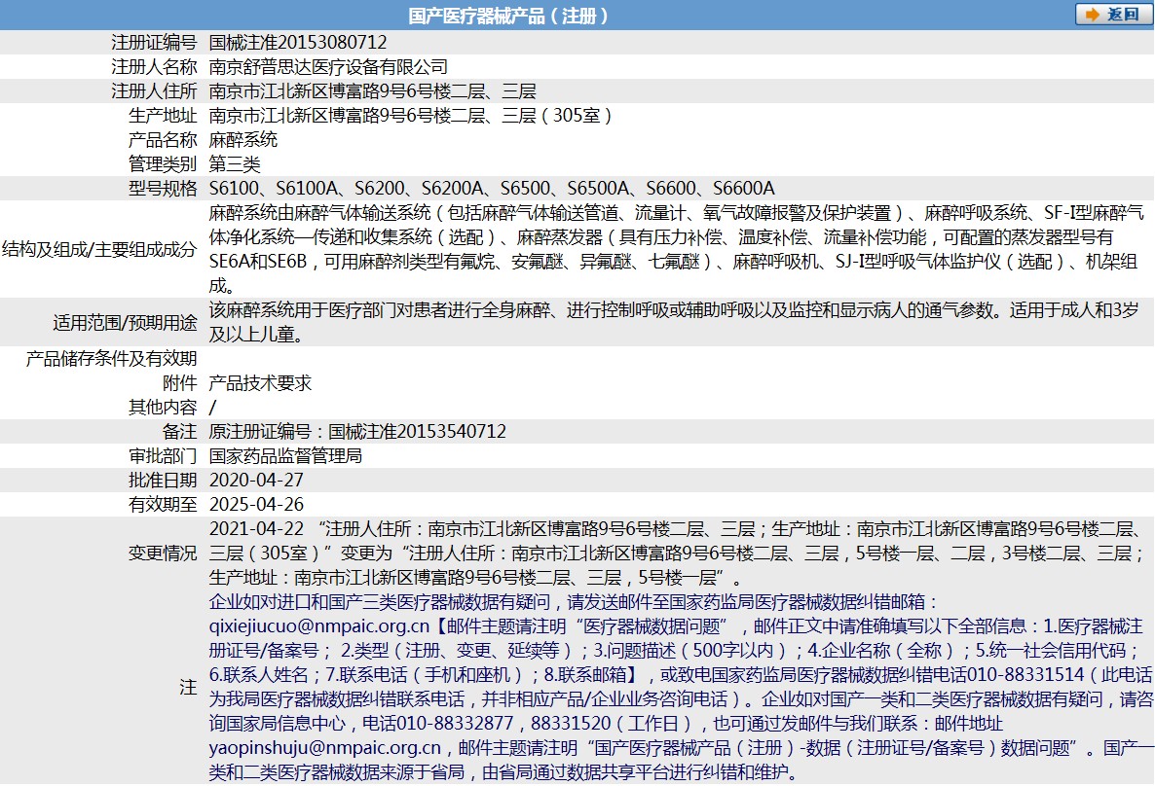Viewport: 1155px width, 786px height.
Task: Click the 其他内容 label
Action: tap(163, 407)
